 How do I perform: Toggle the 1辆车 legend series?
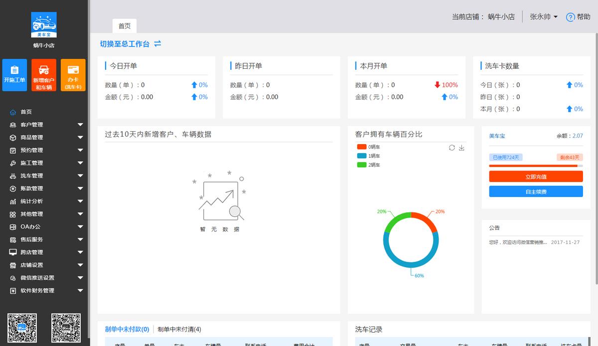tap(368, 156)
